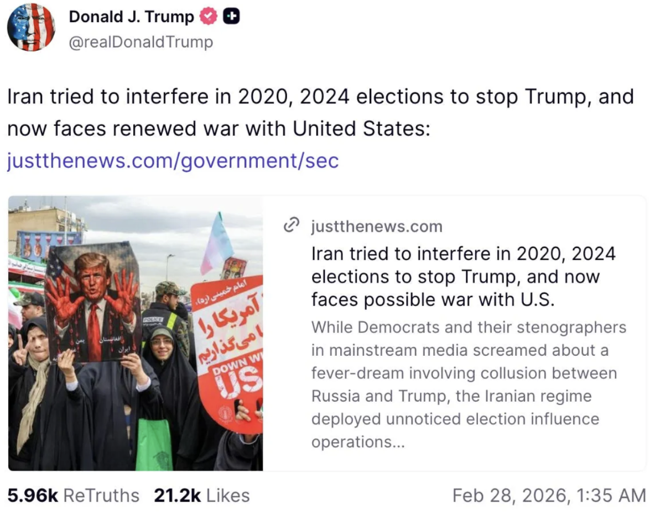Click the post text about Iran interference
This screenshot has width=655, height=516.
[320, 113]
